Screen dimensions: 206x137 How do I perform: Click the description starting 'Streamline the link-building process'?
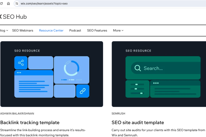43,133
